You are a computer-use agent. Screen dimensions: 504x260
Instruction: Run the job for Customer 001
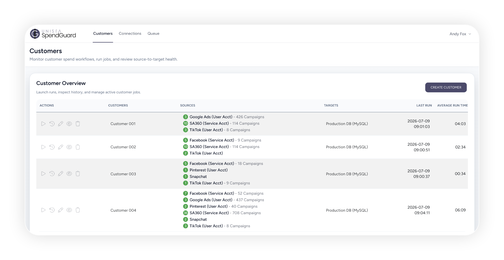point(43,124)
